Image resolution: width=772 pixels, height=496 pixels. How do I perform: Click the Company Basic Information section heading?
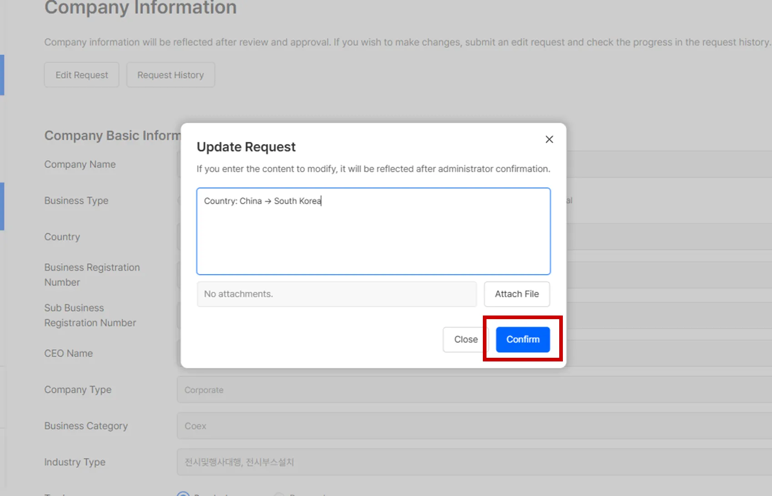[112, 135]
